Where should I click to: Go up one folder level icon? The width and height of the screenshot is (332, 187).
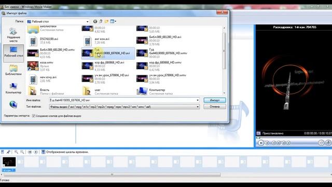click(x=101, y=21)
